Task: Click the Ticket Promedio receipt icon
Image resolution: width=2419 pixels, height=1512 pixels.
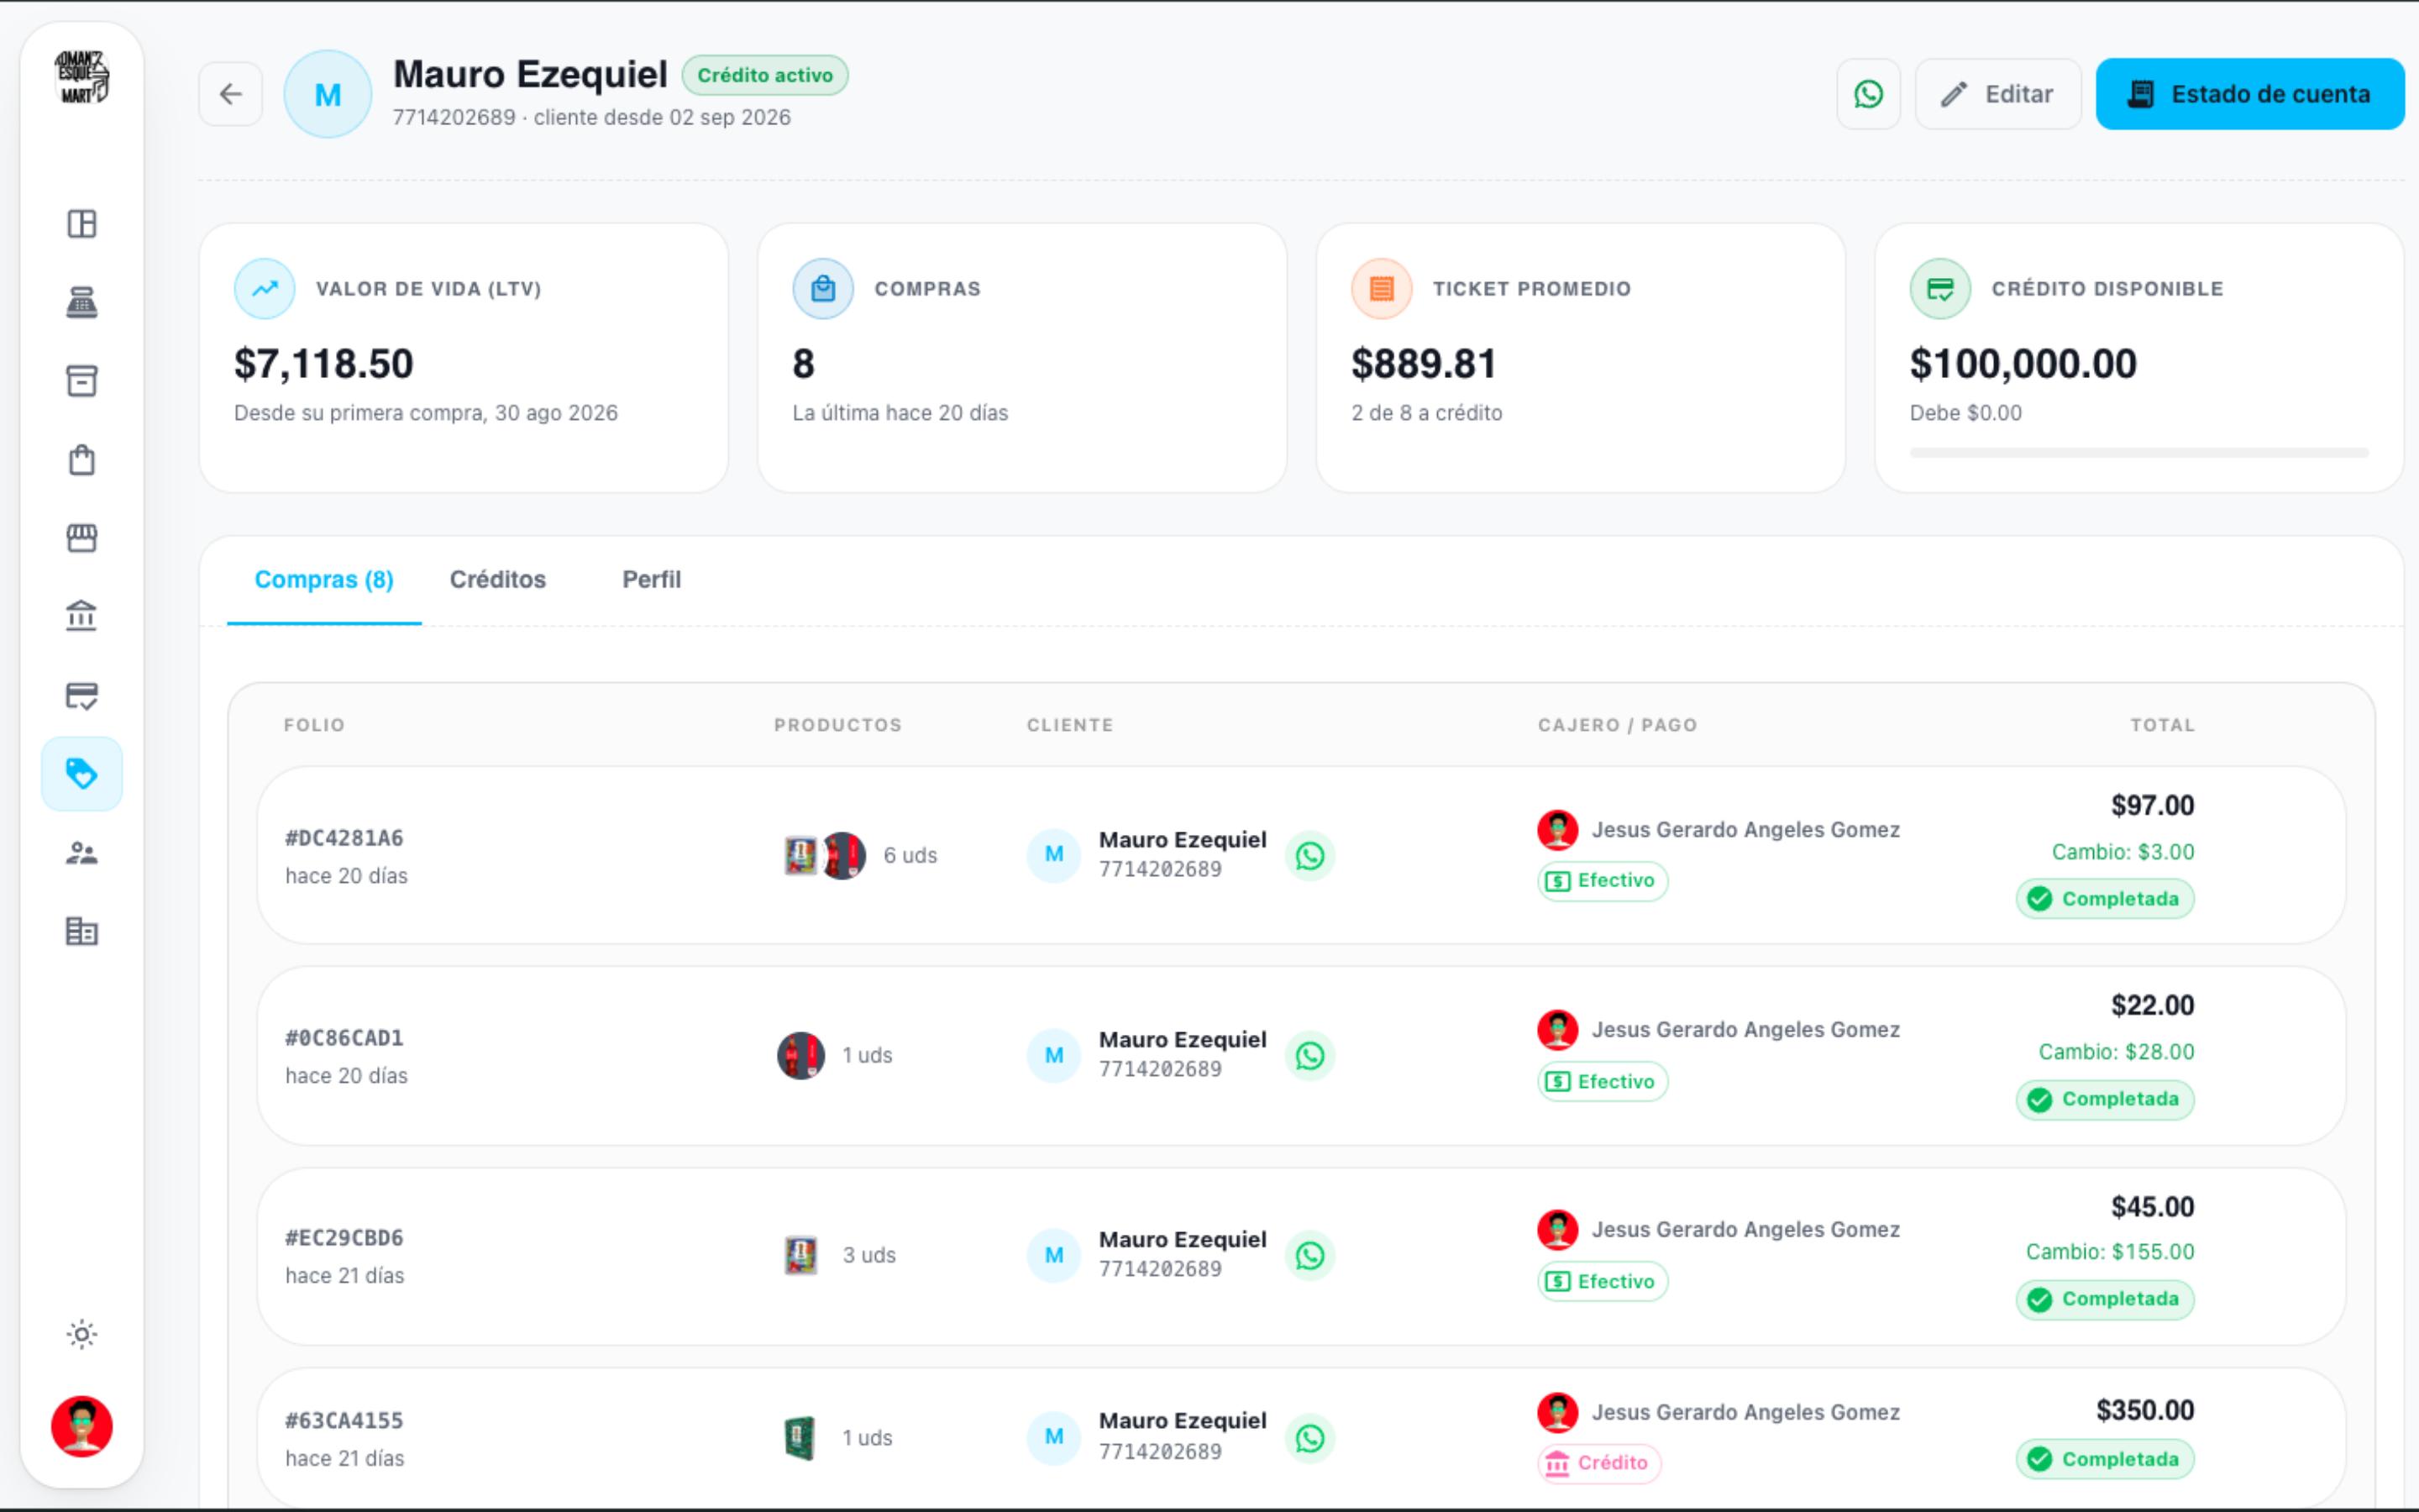Action: (1382, 289)
